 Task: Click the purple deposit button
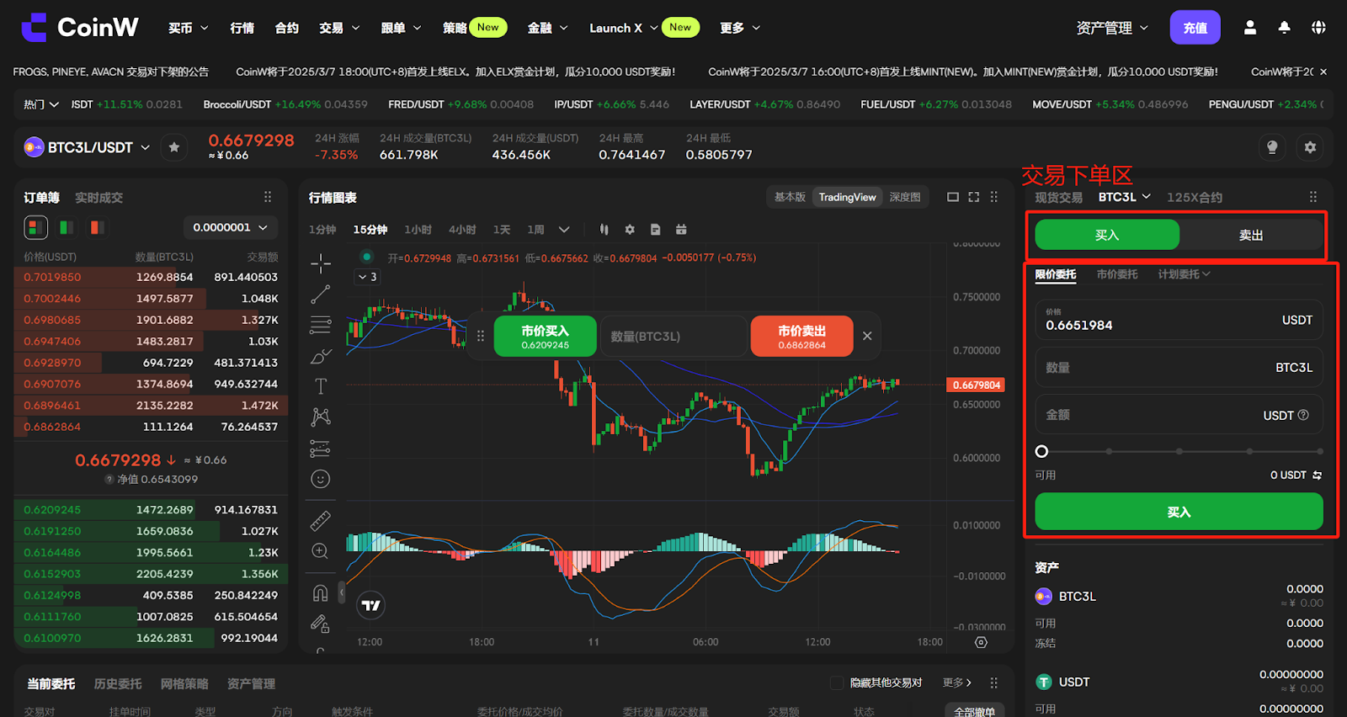point(1195,28)
